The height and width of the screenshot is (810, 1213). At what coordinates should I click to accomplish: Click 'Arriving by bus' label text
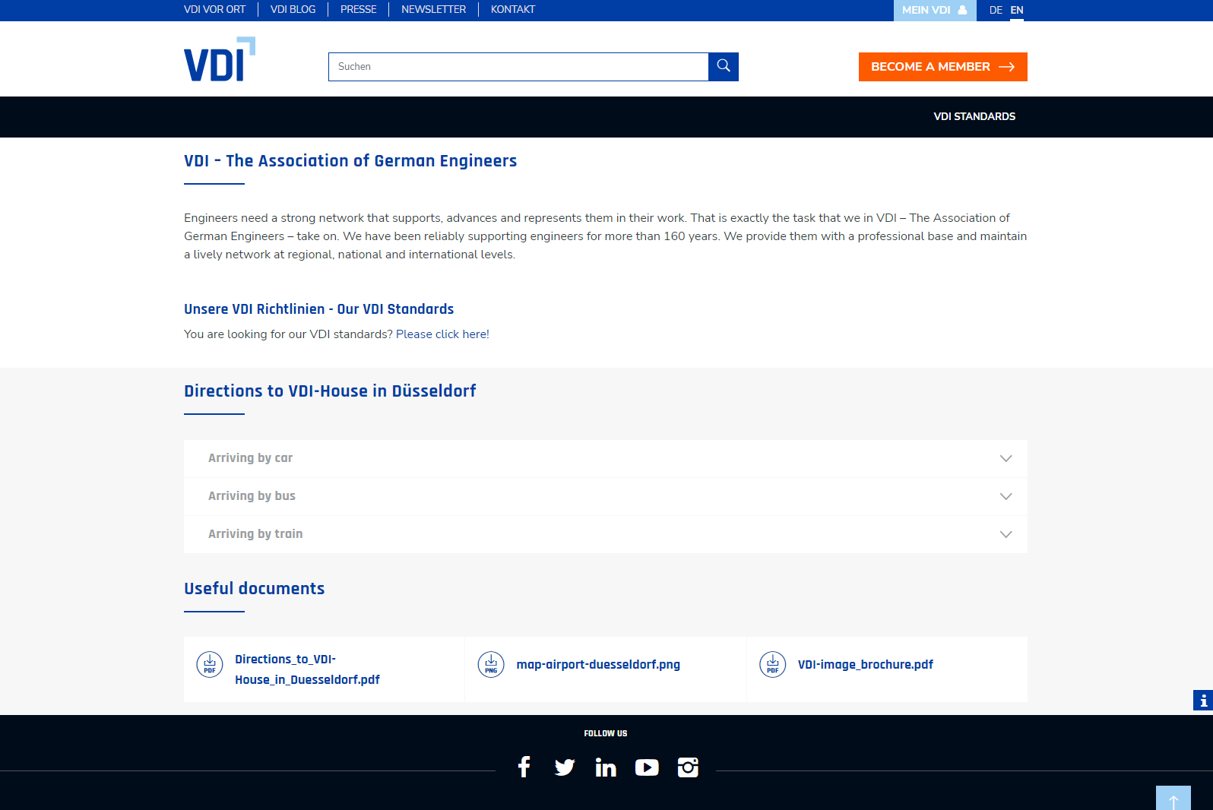point(252,496)
